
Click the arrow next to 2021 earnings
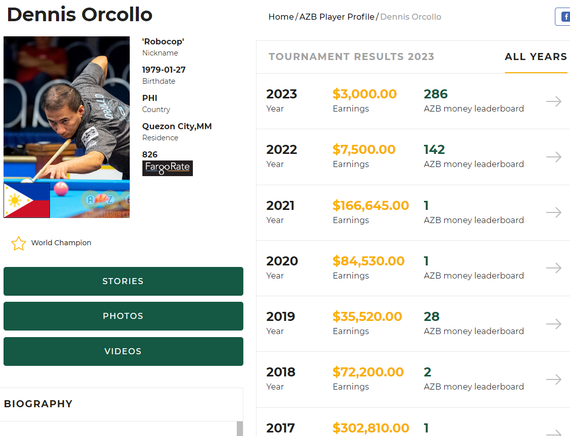pos(553,212)
